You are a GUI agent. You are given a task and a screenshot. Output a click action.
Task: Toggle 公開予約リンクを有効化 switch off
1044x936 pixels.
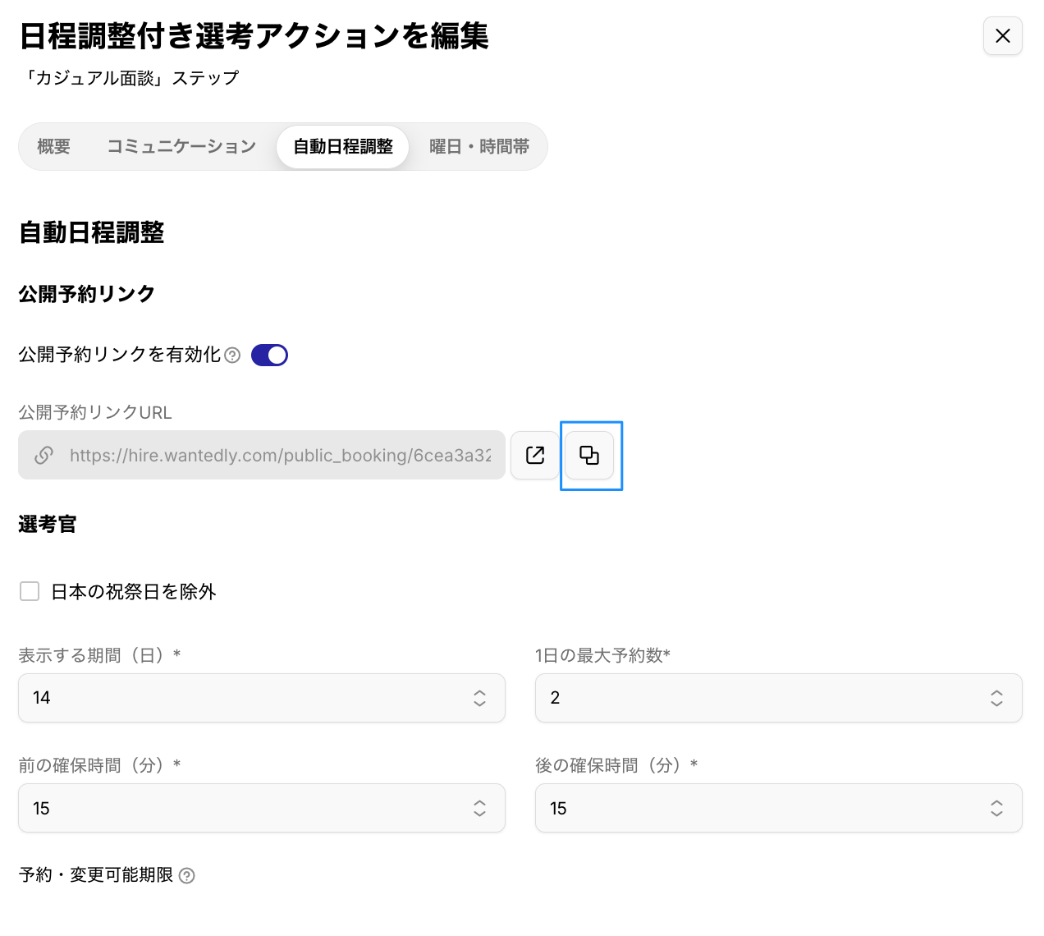coord(269,355)
